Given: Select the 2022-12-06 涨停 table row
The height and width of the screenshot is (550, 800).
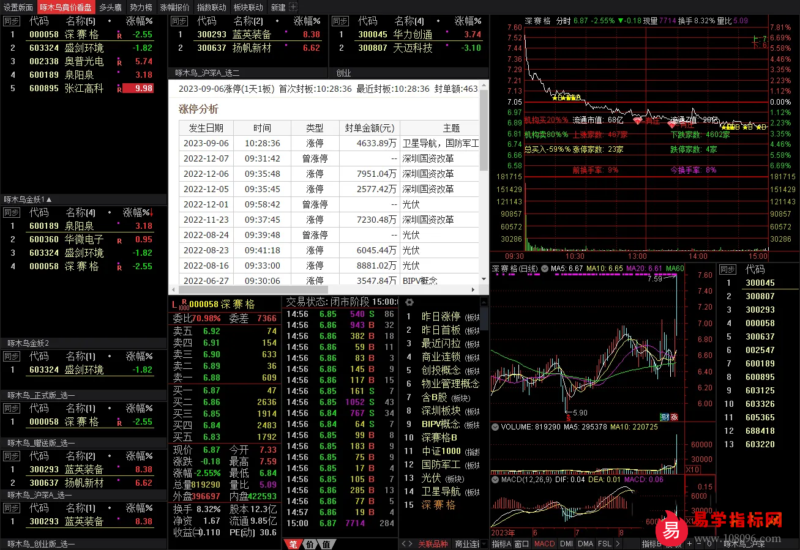Looking at the screenshot, I should tap(329, 174).
